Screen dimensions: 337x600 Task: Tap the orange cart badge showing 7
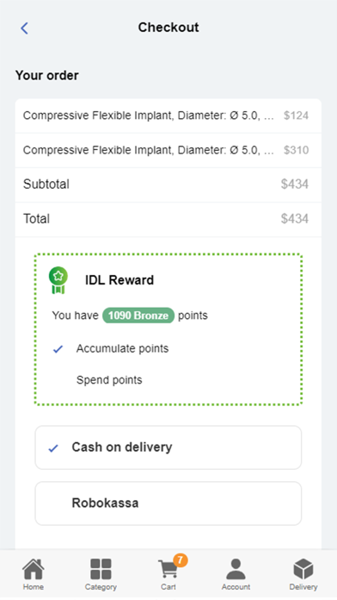pyautogui.click(x=181, y=560)
